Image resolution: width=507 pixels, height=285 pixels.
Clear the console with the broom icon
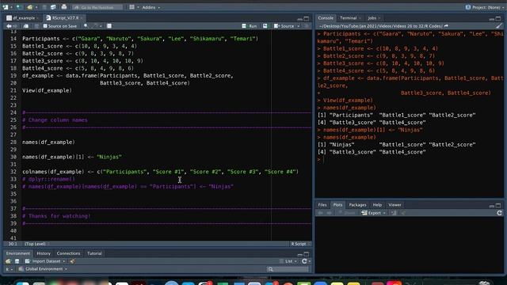(499, 26)
